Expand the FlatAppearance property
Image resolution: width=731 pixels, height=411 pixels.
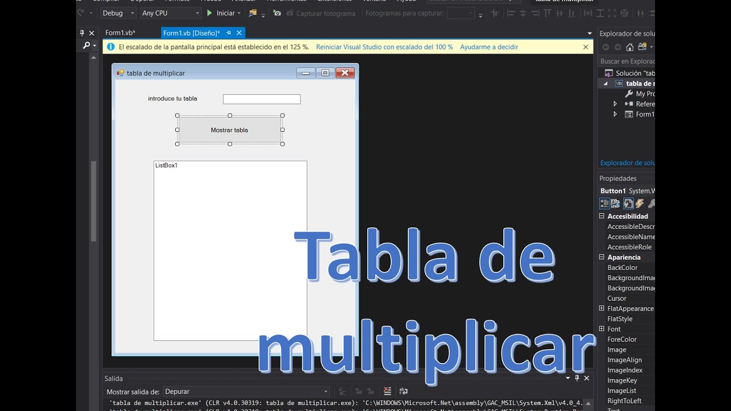pyautogui.click(x=601, y=309)
